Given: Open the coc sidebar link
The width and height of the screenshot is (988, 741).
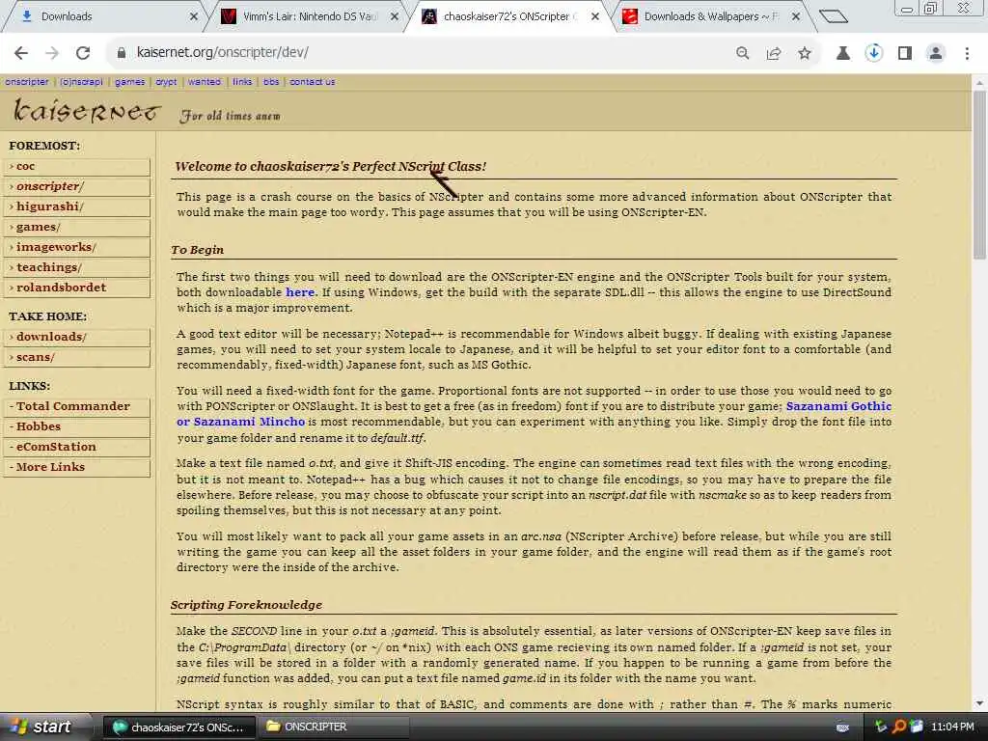Looking at the screenshot, I should [77, 166].
